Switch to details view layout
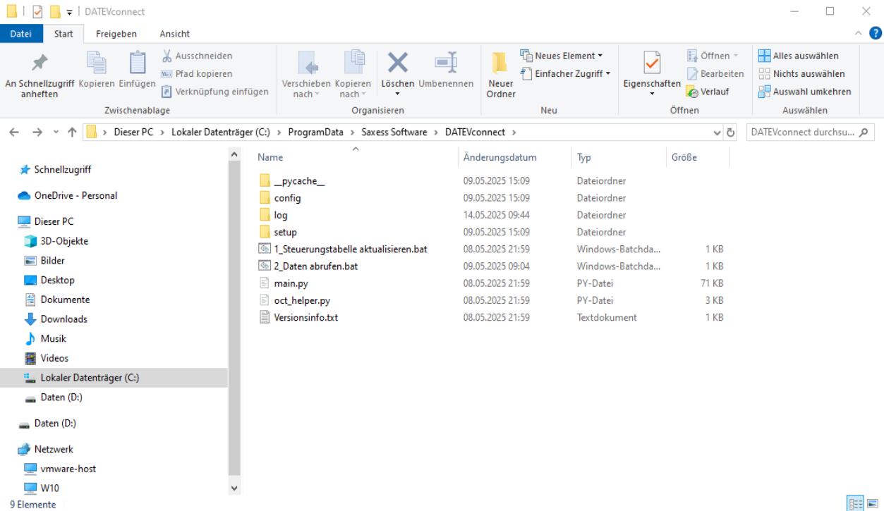Image resolution: width=884 pixels, height=511 pixels. pyautogui.click(x=855, y=503)
